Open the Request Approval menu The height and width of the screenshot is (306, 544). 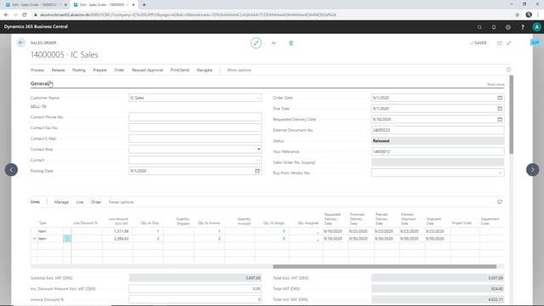click(147, 70)
